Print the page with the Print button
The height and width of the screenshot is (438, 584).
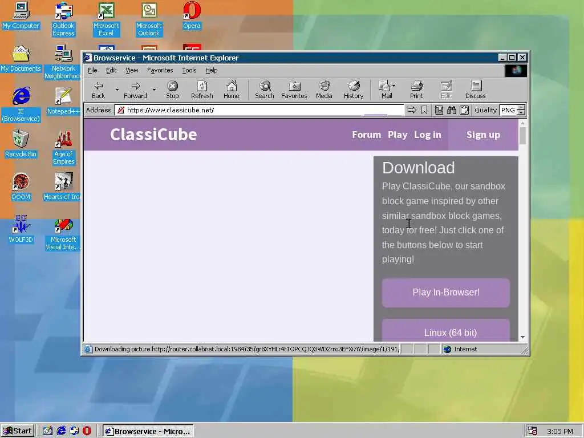[x=416, y=90]
